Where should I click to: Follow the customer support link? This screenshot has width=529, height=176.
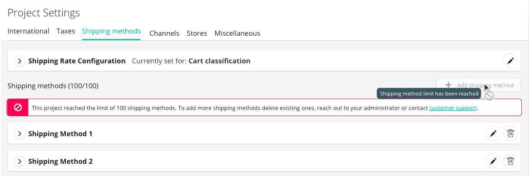(453, 108)
